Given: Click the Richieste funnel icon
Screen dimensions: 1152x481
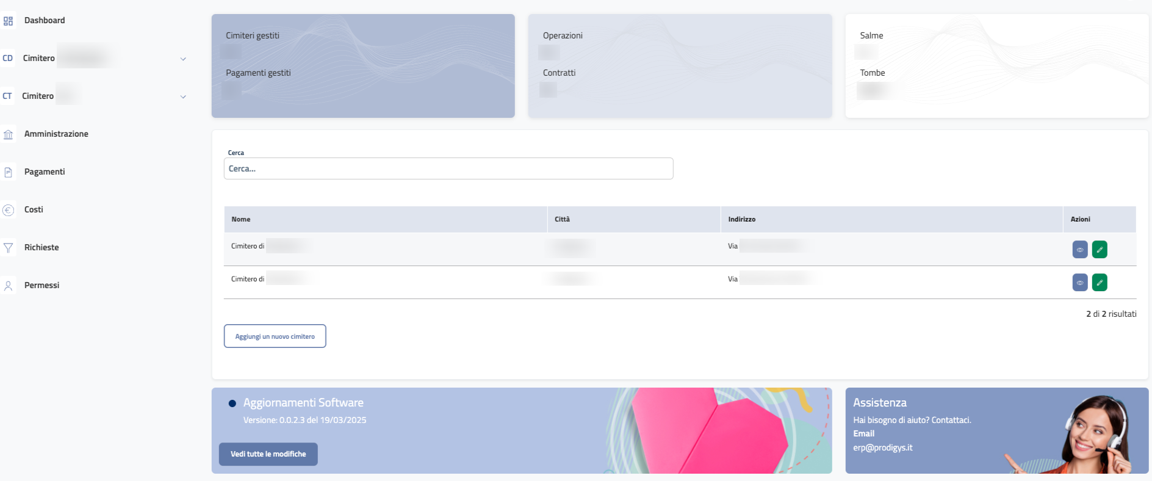Looking at the screenshot, I should point(8,248).
